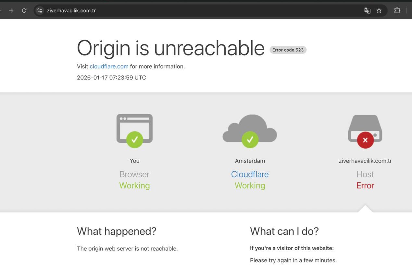This screenshot has height=270, width=412.
Task: Click the translate page icon
Action: (367, 11)
